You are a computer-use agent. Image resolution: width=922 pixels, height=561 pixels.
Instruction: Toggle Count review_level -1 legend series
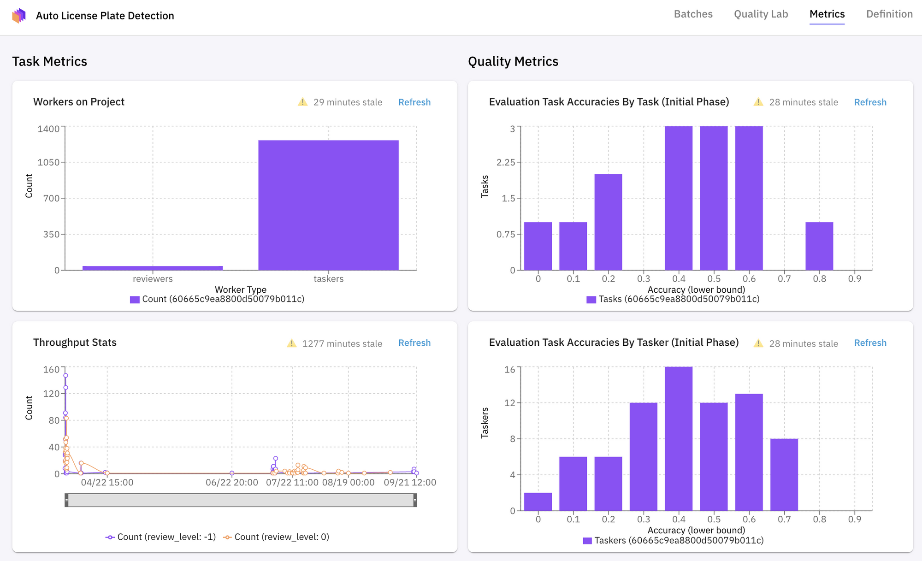tap(160, 537)
